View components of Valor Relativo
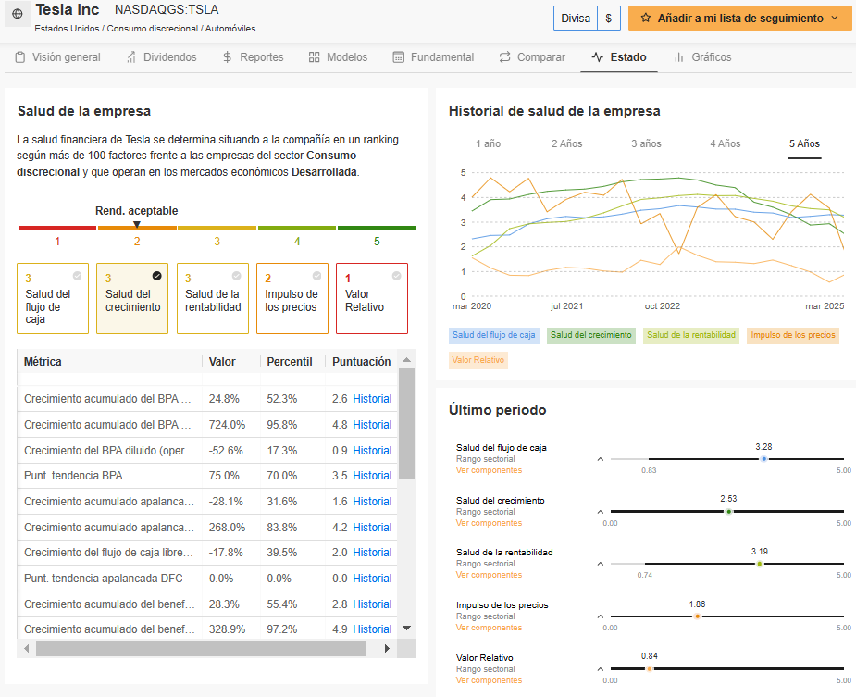 point(490,680)
